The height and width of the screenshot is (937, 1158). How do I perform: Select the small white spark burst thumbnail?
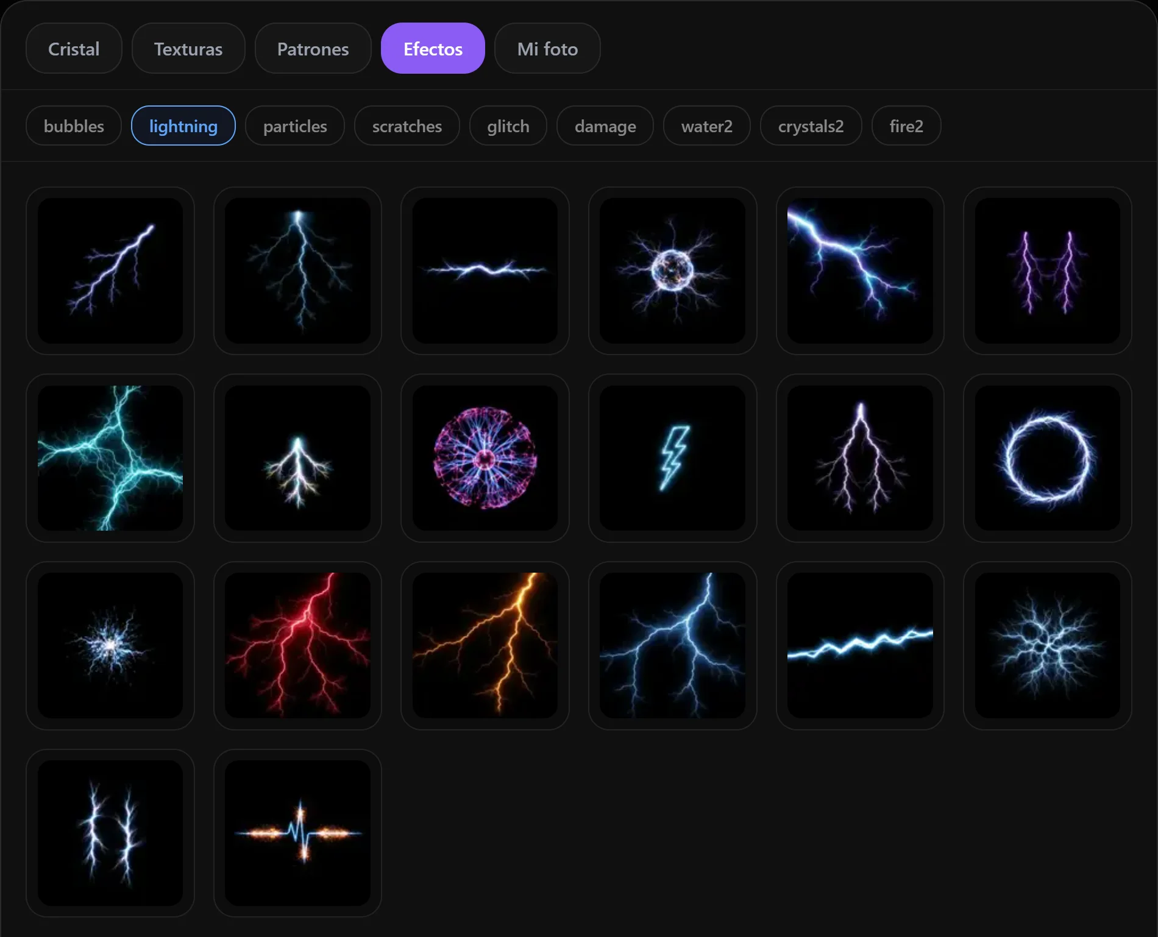[110, 646]
